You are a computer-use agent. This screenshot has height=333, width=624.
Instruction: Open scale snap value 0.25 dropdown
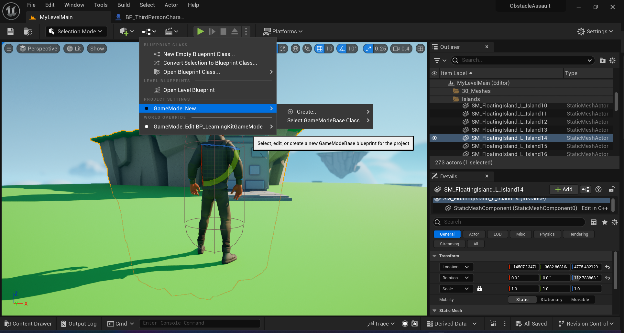click(380, 49)
